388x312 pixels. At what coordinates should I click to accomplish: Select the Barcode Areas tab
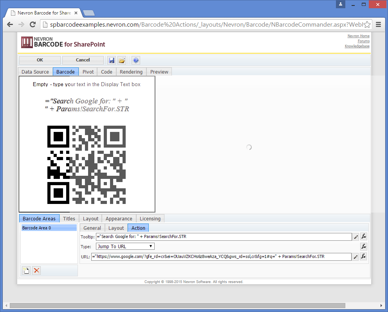click(39, 218)
